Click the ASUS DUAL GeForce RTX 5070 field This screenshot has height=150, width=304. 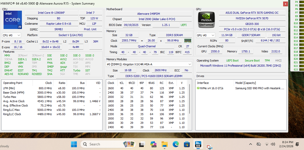[252, 13]
